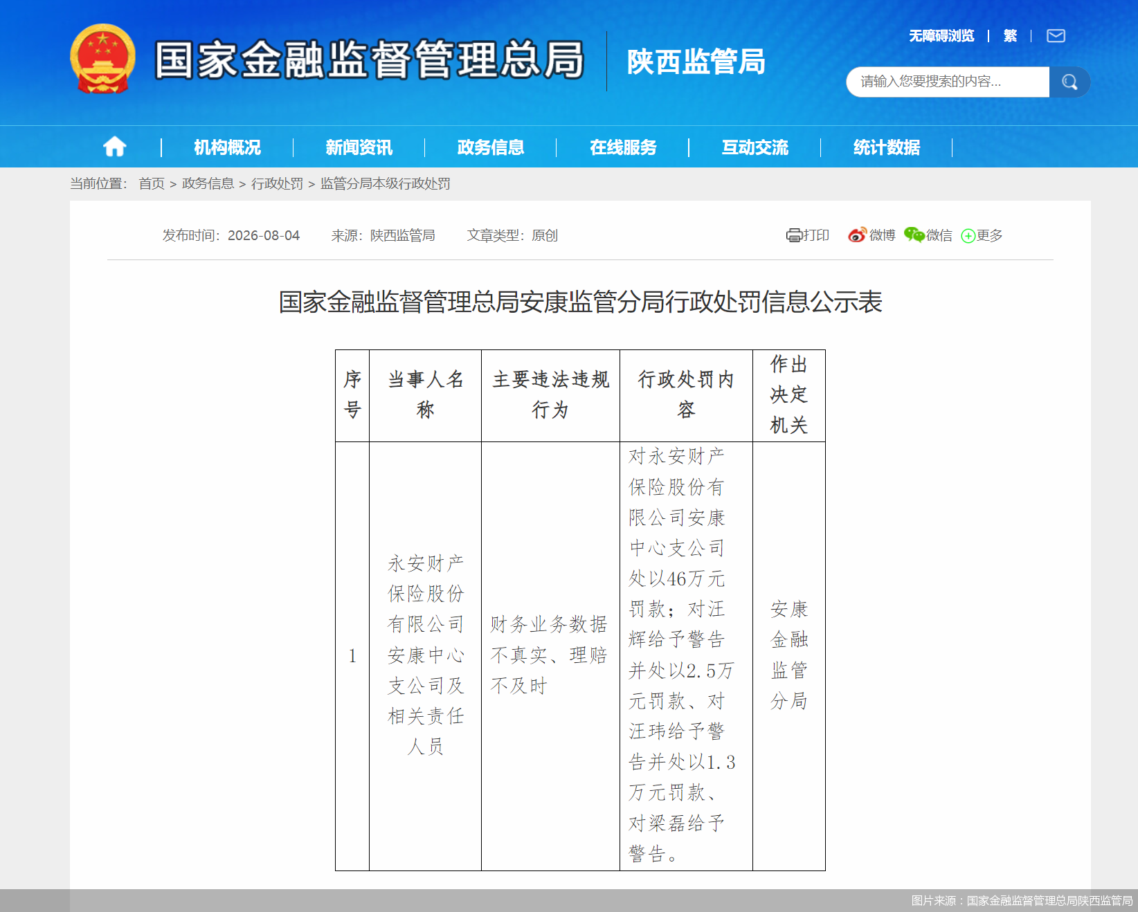Open the envelope mail icon
This screenshot has height=912, width=1138.
(x=1056, y=36)
